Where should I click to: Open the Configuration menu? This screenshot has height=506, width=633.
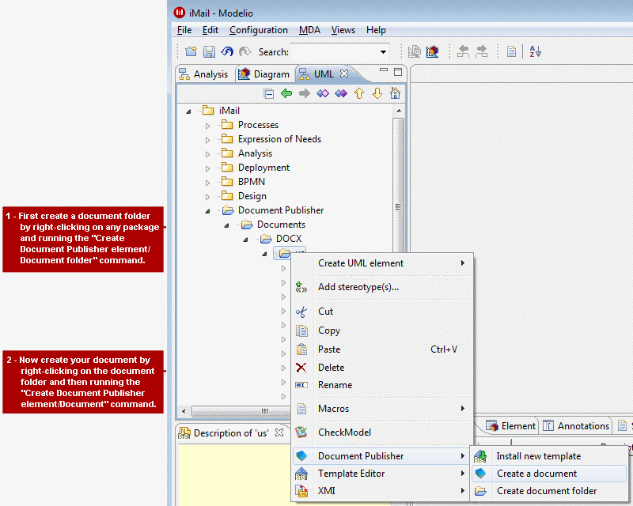[x=259, y=30]
